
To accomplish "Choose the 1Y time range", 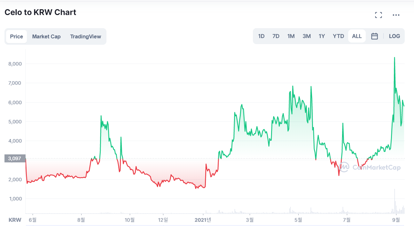I will [322, 36].
